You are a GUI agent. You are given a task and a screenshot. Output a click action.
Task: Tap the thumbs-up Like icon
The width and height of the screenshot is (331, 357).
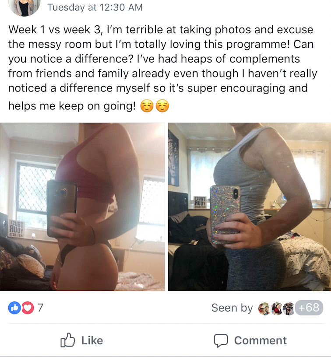pyautogui.click(x=68, y=340)
